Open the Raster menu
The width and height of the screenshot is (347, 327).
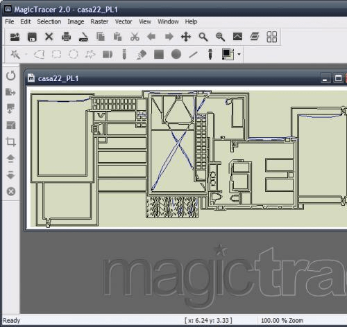[99, 21]
